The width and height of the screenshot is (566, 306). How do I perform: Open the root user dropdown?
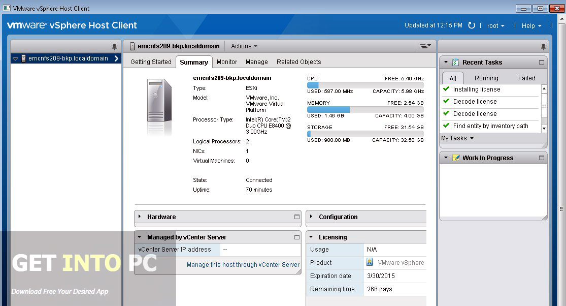point(495,25)
